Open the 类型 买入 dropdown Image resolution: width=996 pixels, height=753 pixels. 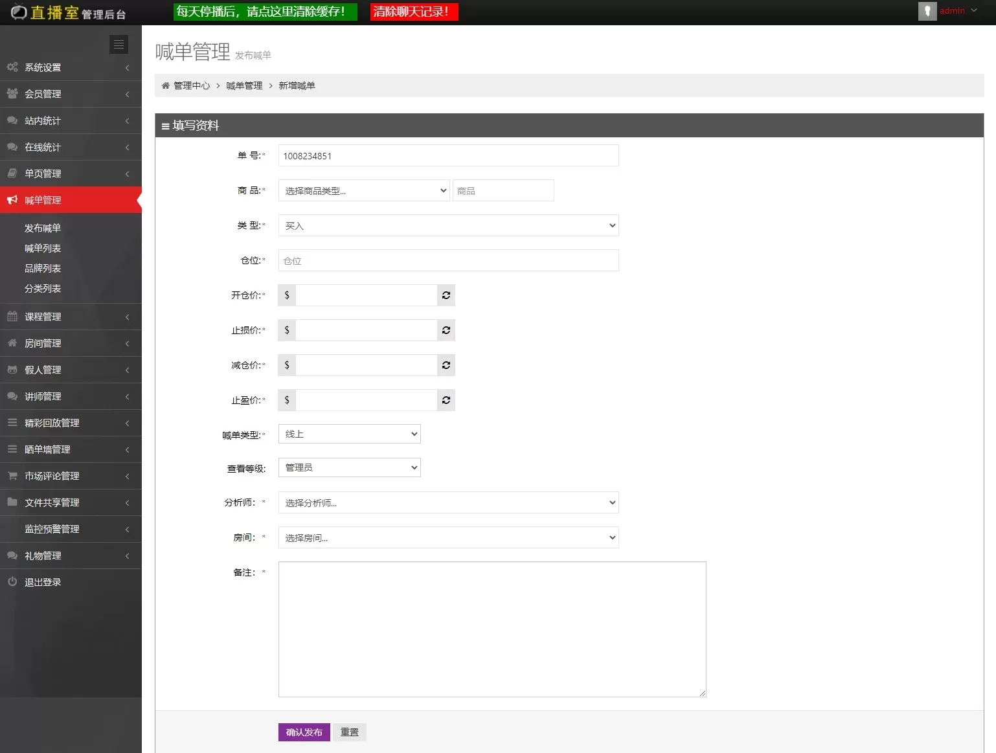pyautogui.click(x=448, y=225)
